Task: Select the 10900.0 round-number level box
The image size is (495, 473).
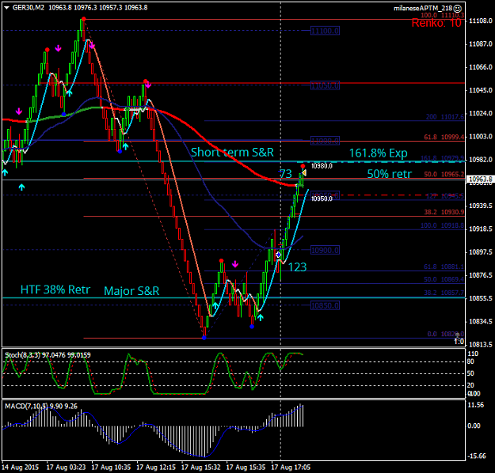Action: click(325, 251)
